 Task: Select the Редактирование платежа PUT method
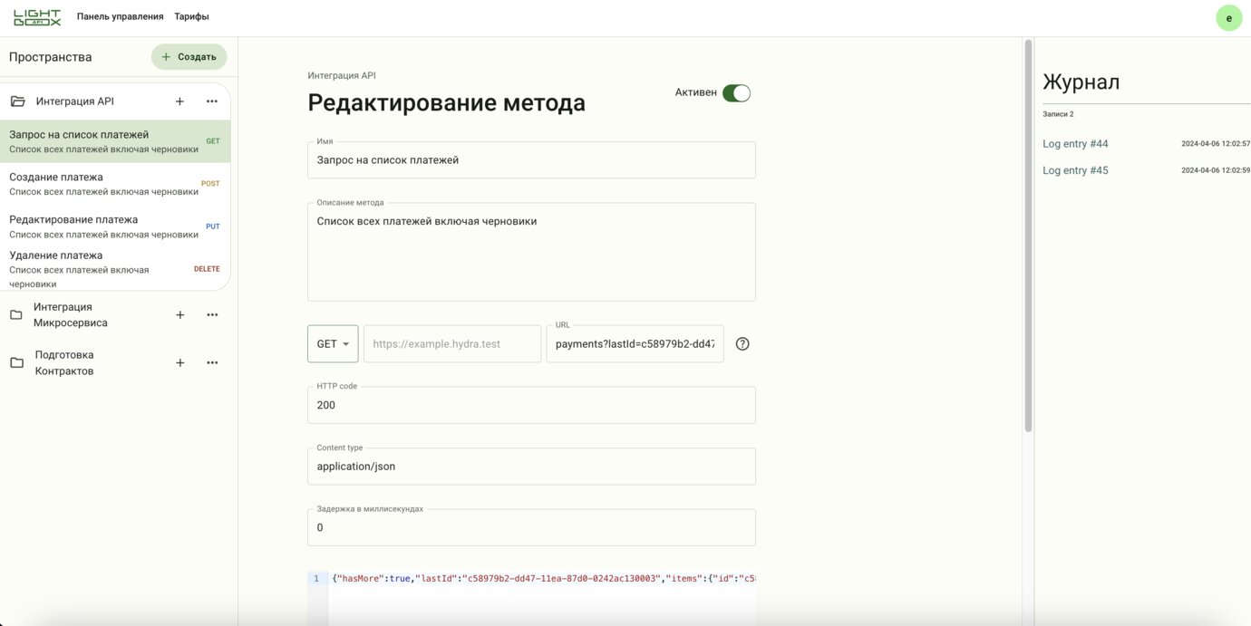tap(115, 226)
